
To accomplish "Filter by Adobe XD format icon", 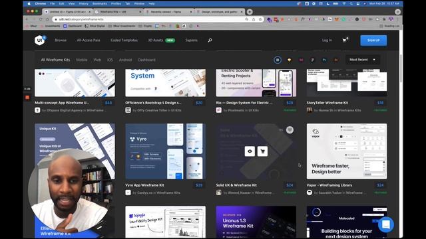I will 301,60.
